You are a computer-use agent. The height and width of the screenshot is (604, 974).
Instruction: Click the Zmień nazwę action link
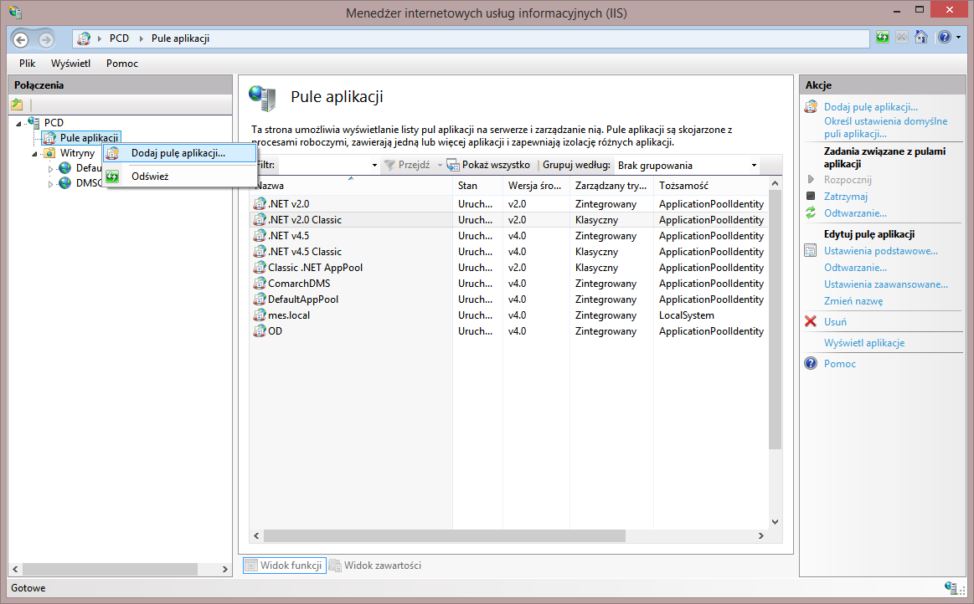(x=853, y=301)
